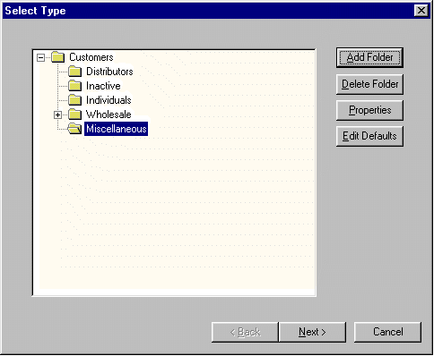Select the Individuals tree label

point(108,100)
